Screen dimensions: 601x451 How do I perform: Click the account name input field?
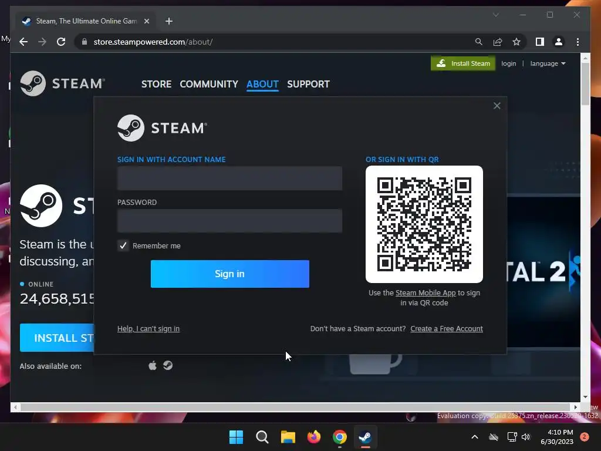229,179
